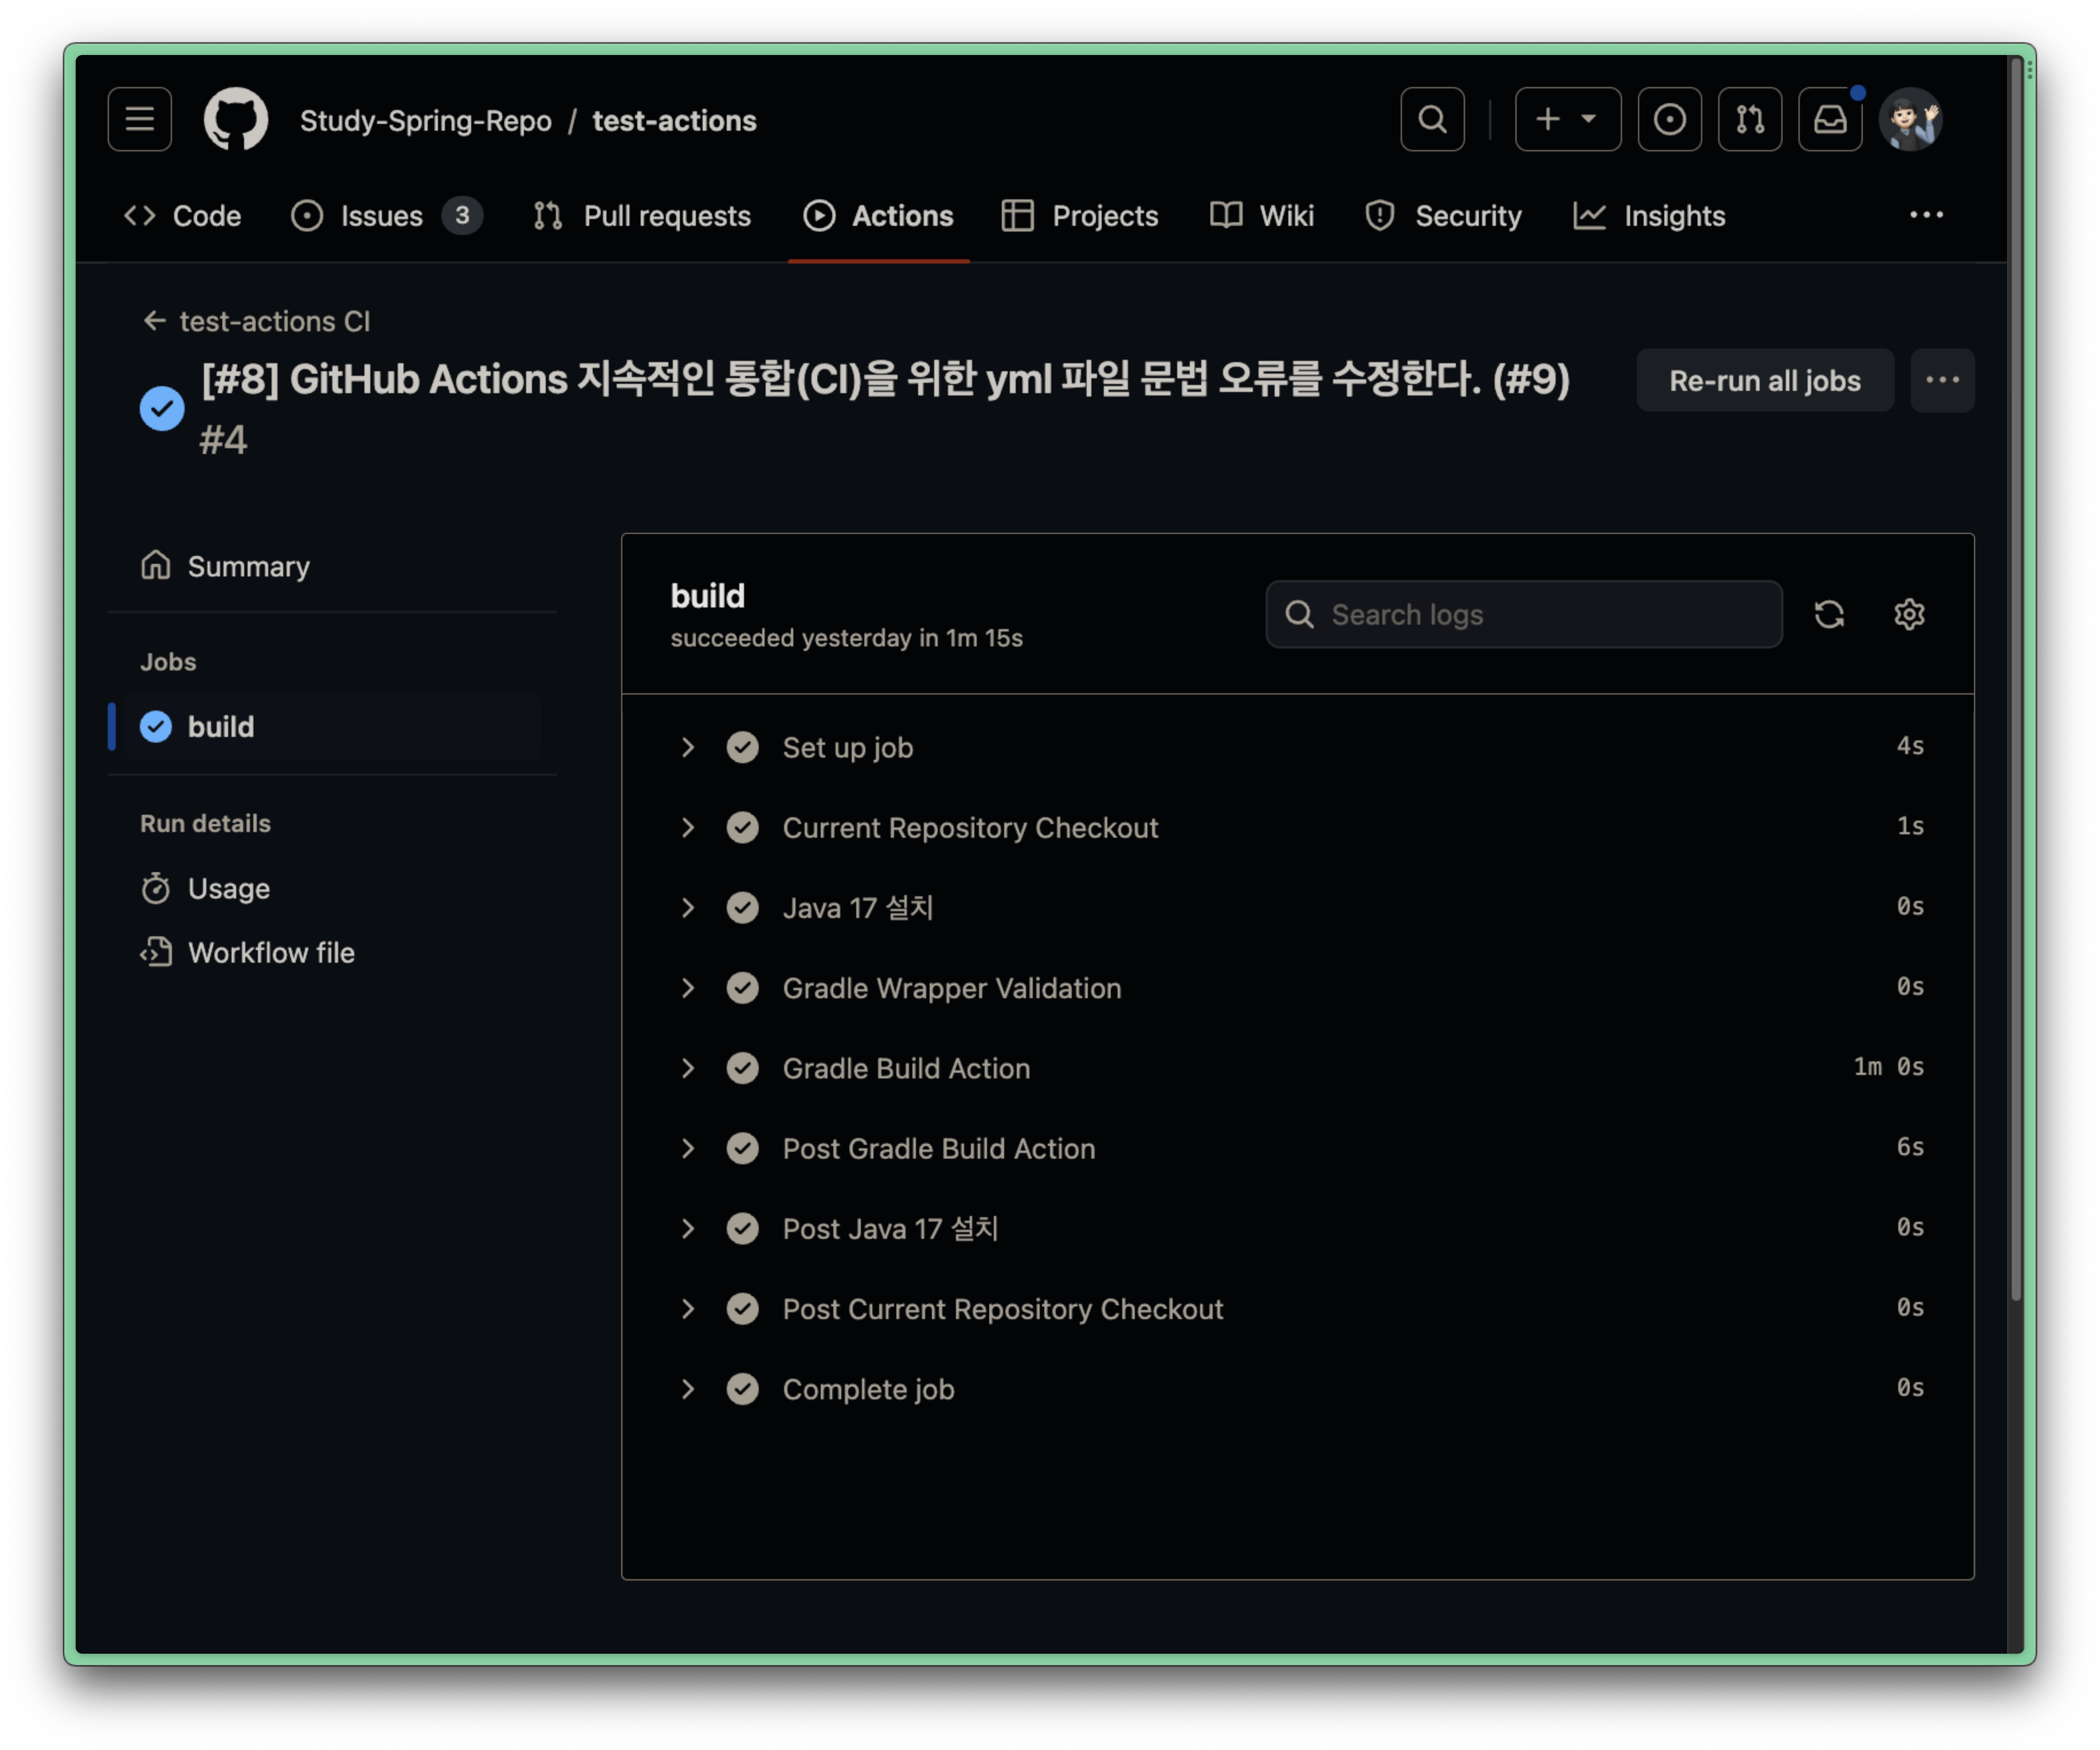Click Re-run all jobs button

tap(1764, 381)
